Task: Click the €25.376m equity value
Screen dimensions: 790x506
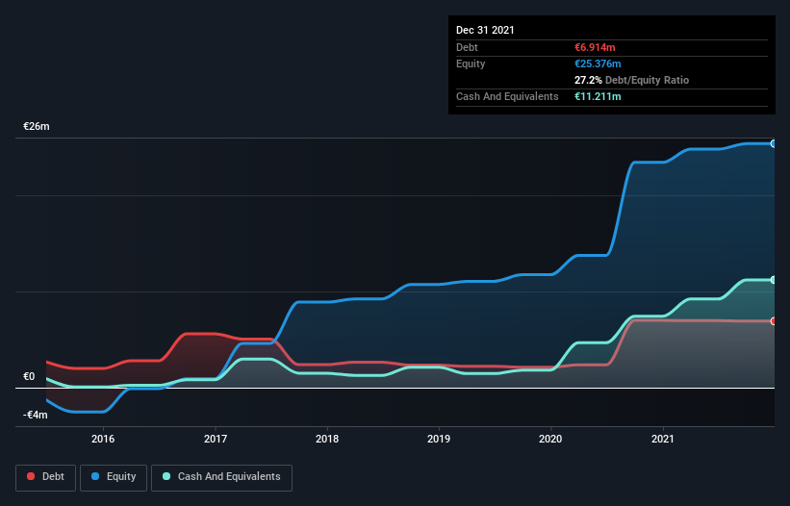Action: pyautogui.click(x=598, y=63)
